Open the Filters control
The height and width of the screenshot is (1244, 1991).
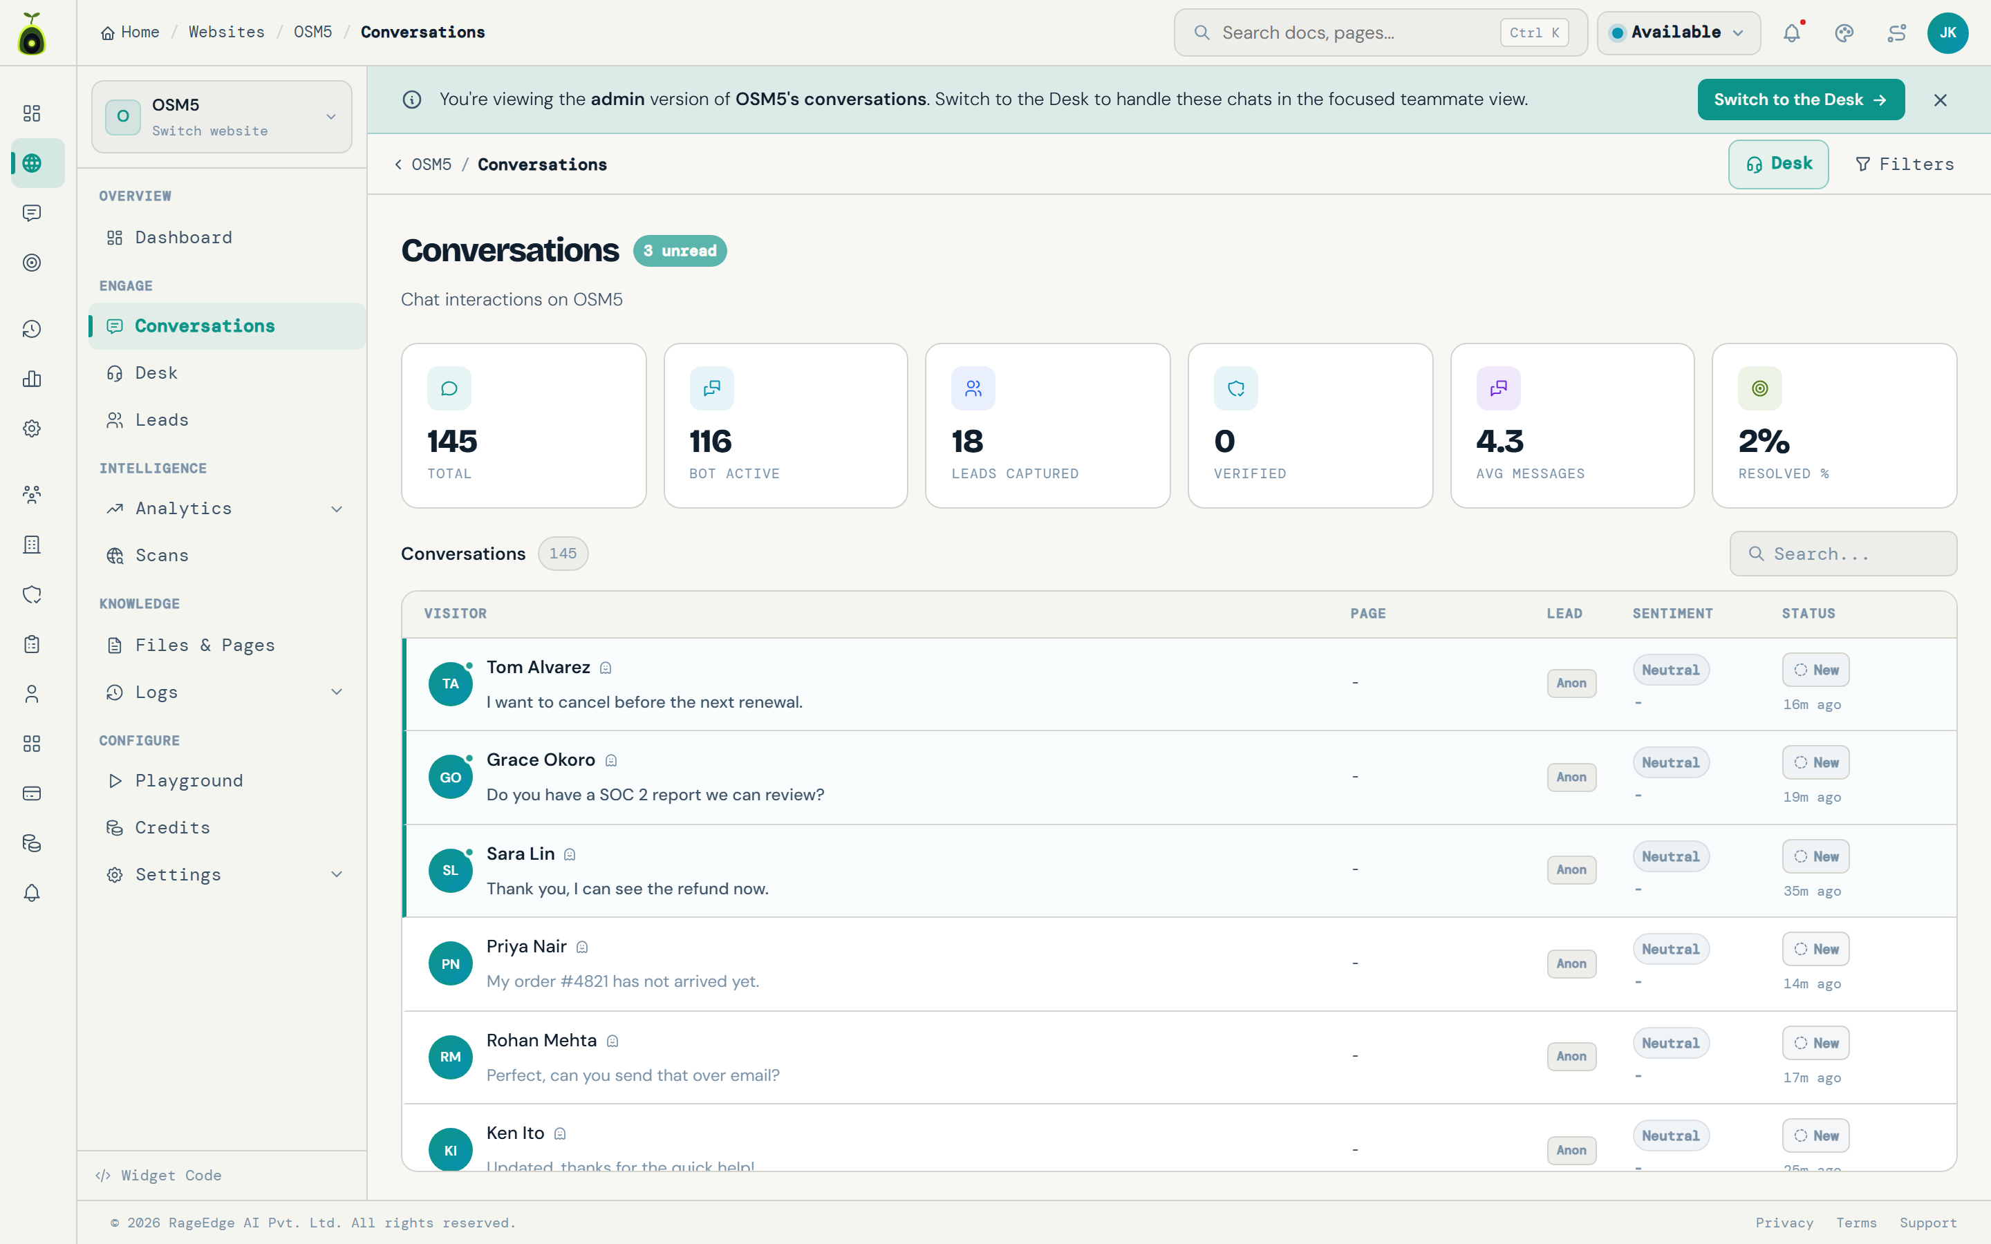click(x=1904, y=164)
